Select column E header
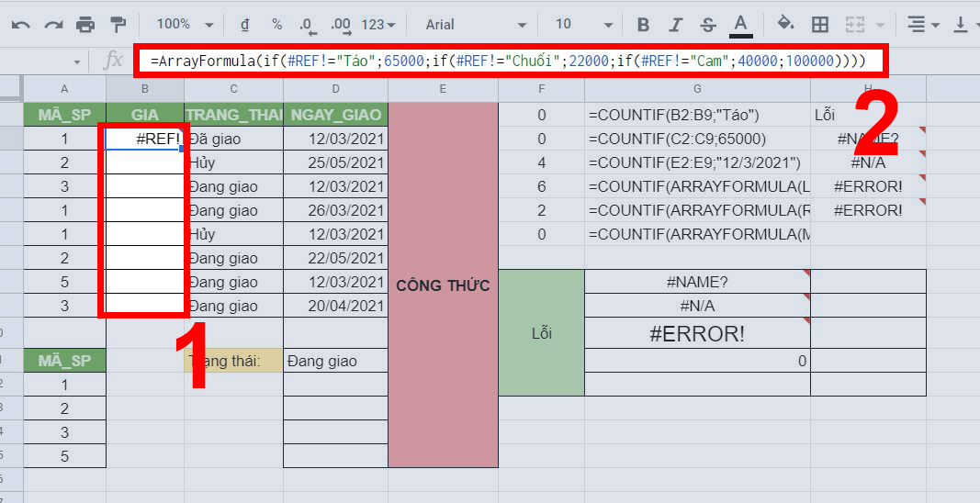The image size is (980, 503). tap(443, 89)
